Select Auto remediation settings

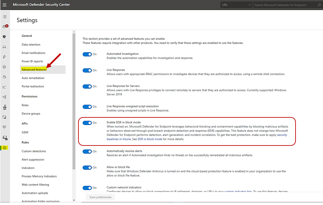(x=33, y=78)
